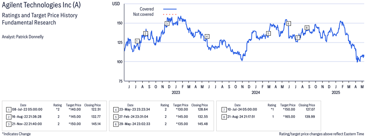Click closing price 139.99
The image size is (368, 136).
(x=310, y=116)
